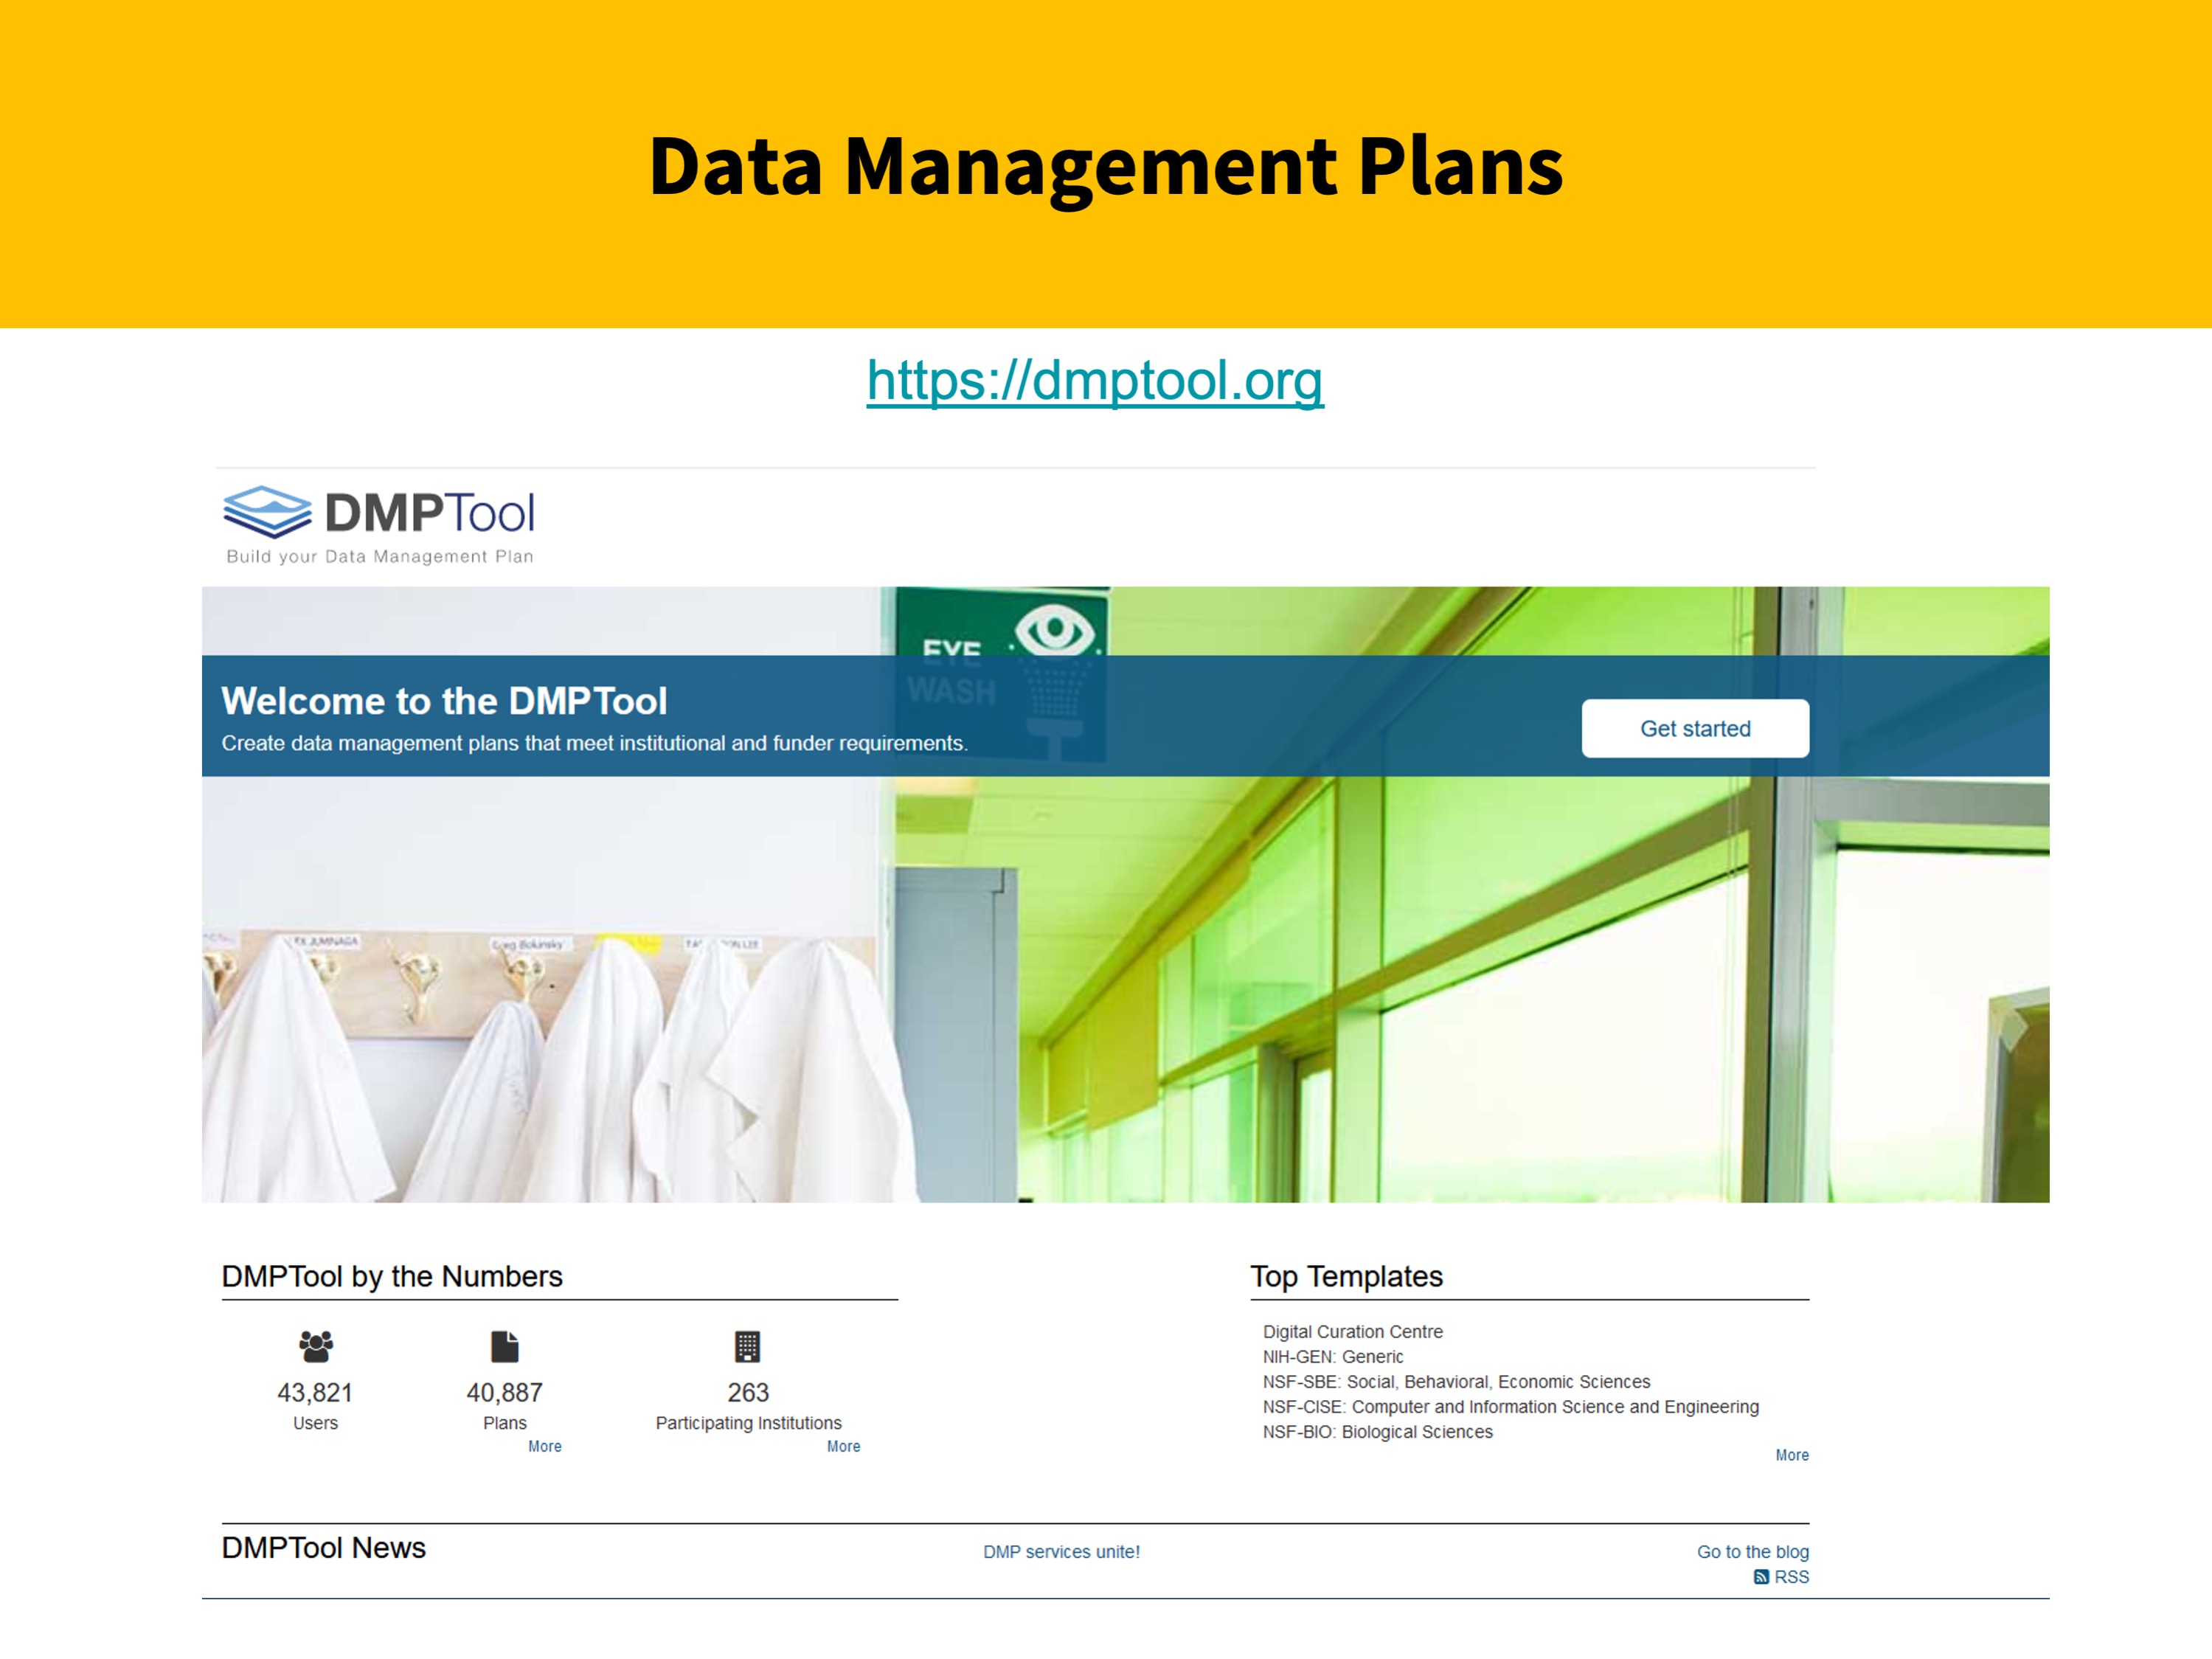Open the https://dmptool.org link

tap(1095, 381)
